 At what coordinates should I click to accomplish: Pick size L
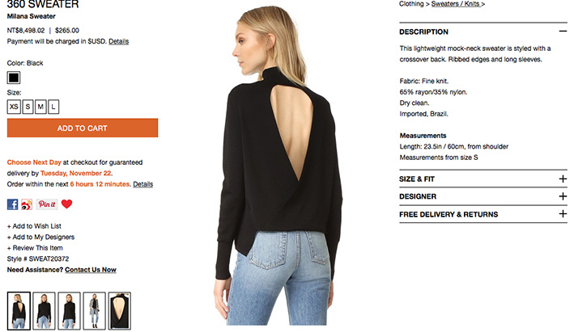tap(53, 107)
